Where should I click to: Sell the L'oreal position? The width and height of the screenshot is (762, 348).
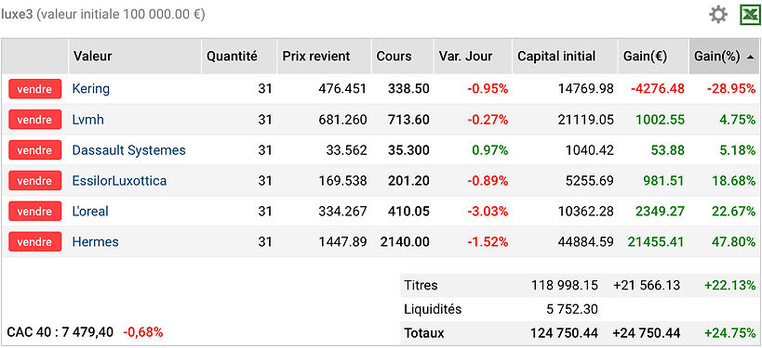[35, 212]
